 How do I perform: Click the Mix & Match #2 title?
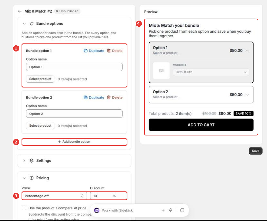[x=38, y=11]
